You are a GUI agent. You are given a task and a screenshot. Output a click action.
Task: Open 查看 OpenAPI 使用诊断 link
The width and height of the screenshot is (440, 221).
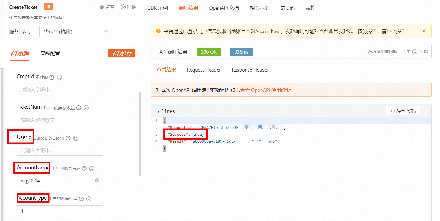pos(265,90)
